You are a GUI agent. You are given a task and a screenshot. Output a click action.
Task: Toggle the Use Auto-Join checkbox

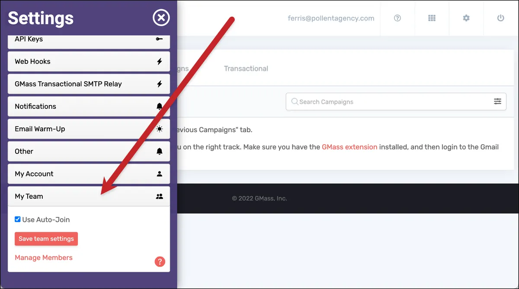click(18, 219)
